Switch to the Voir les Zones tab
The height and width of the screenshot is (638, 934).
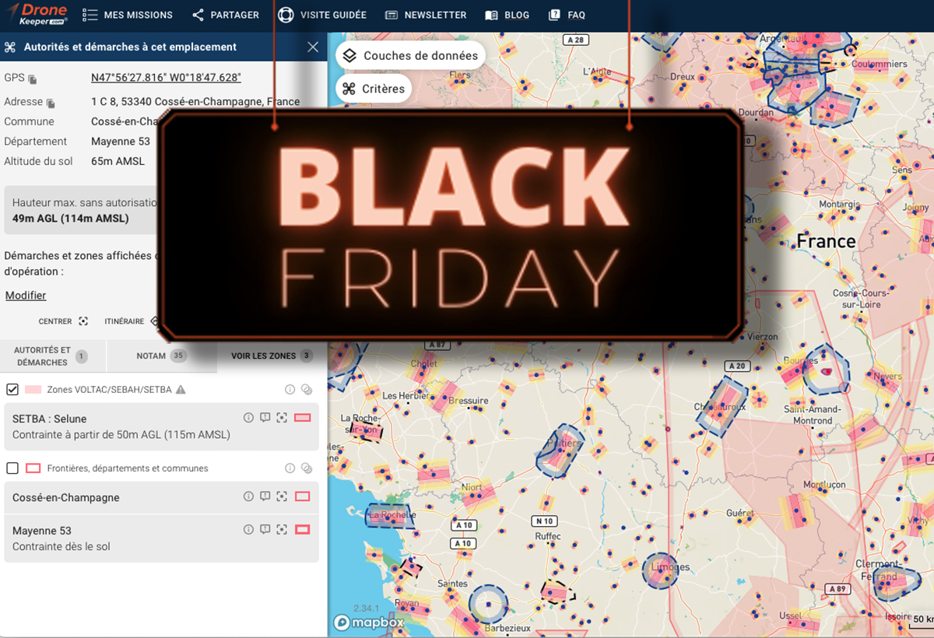click(x=272, y=356)
